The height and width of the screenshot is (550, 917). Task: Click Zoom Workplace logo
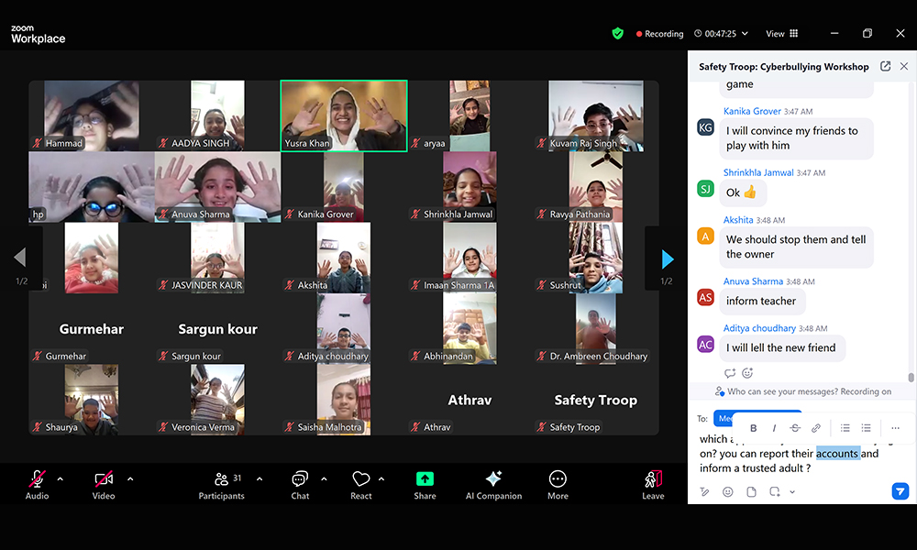pos(38,35)
